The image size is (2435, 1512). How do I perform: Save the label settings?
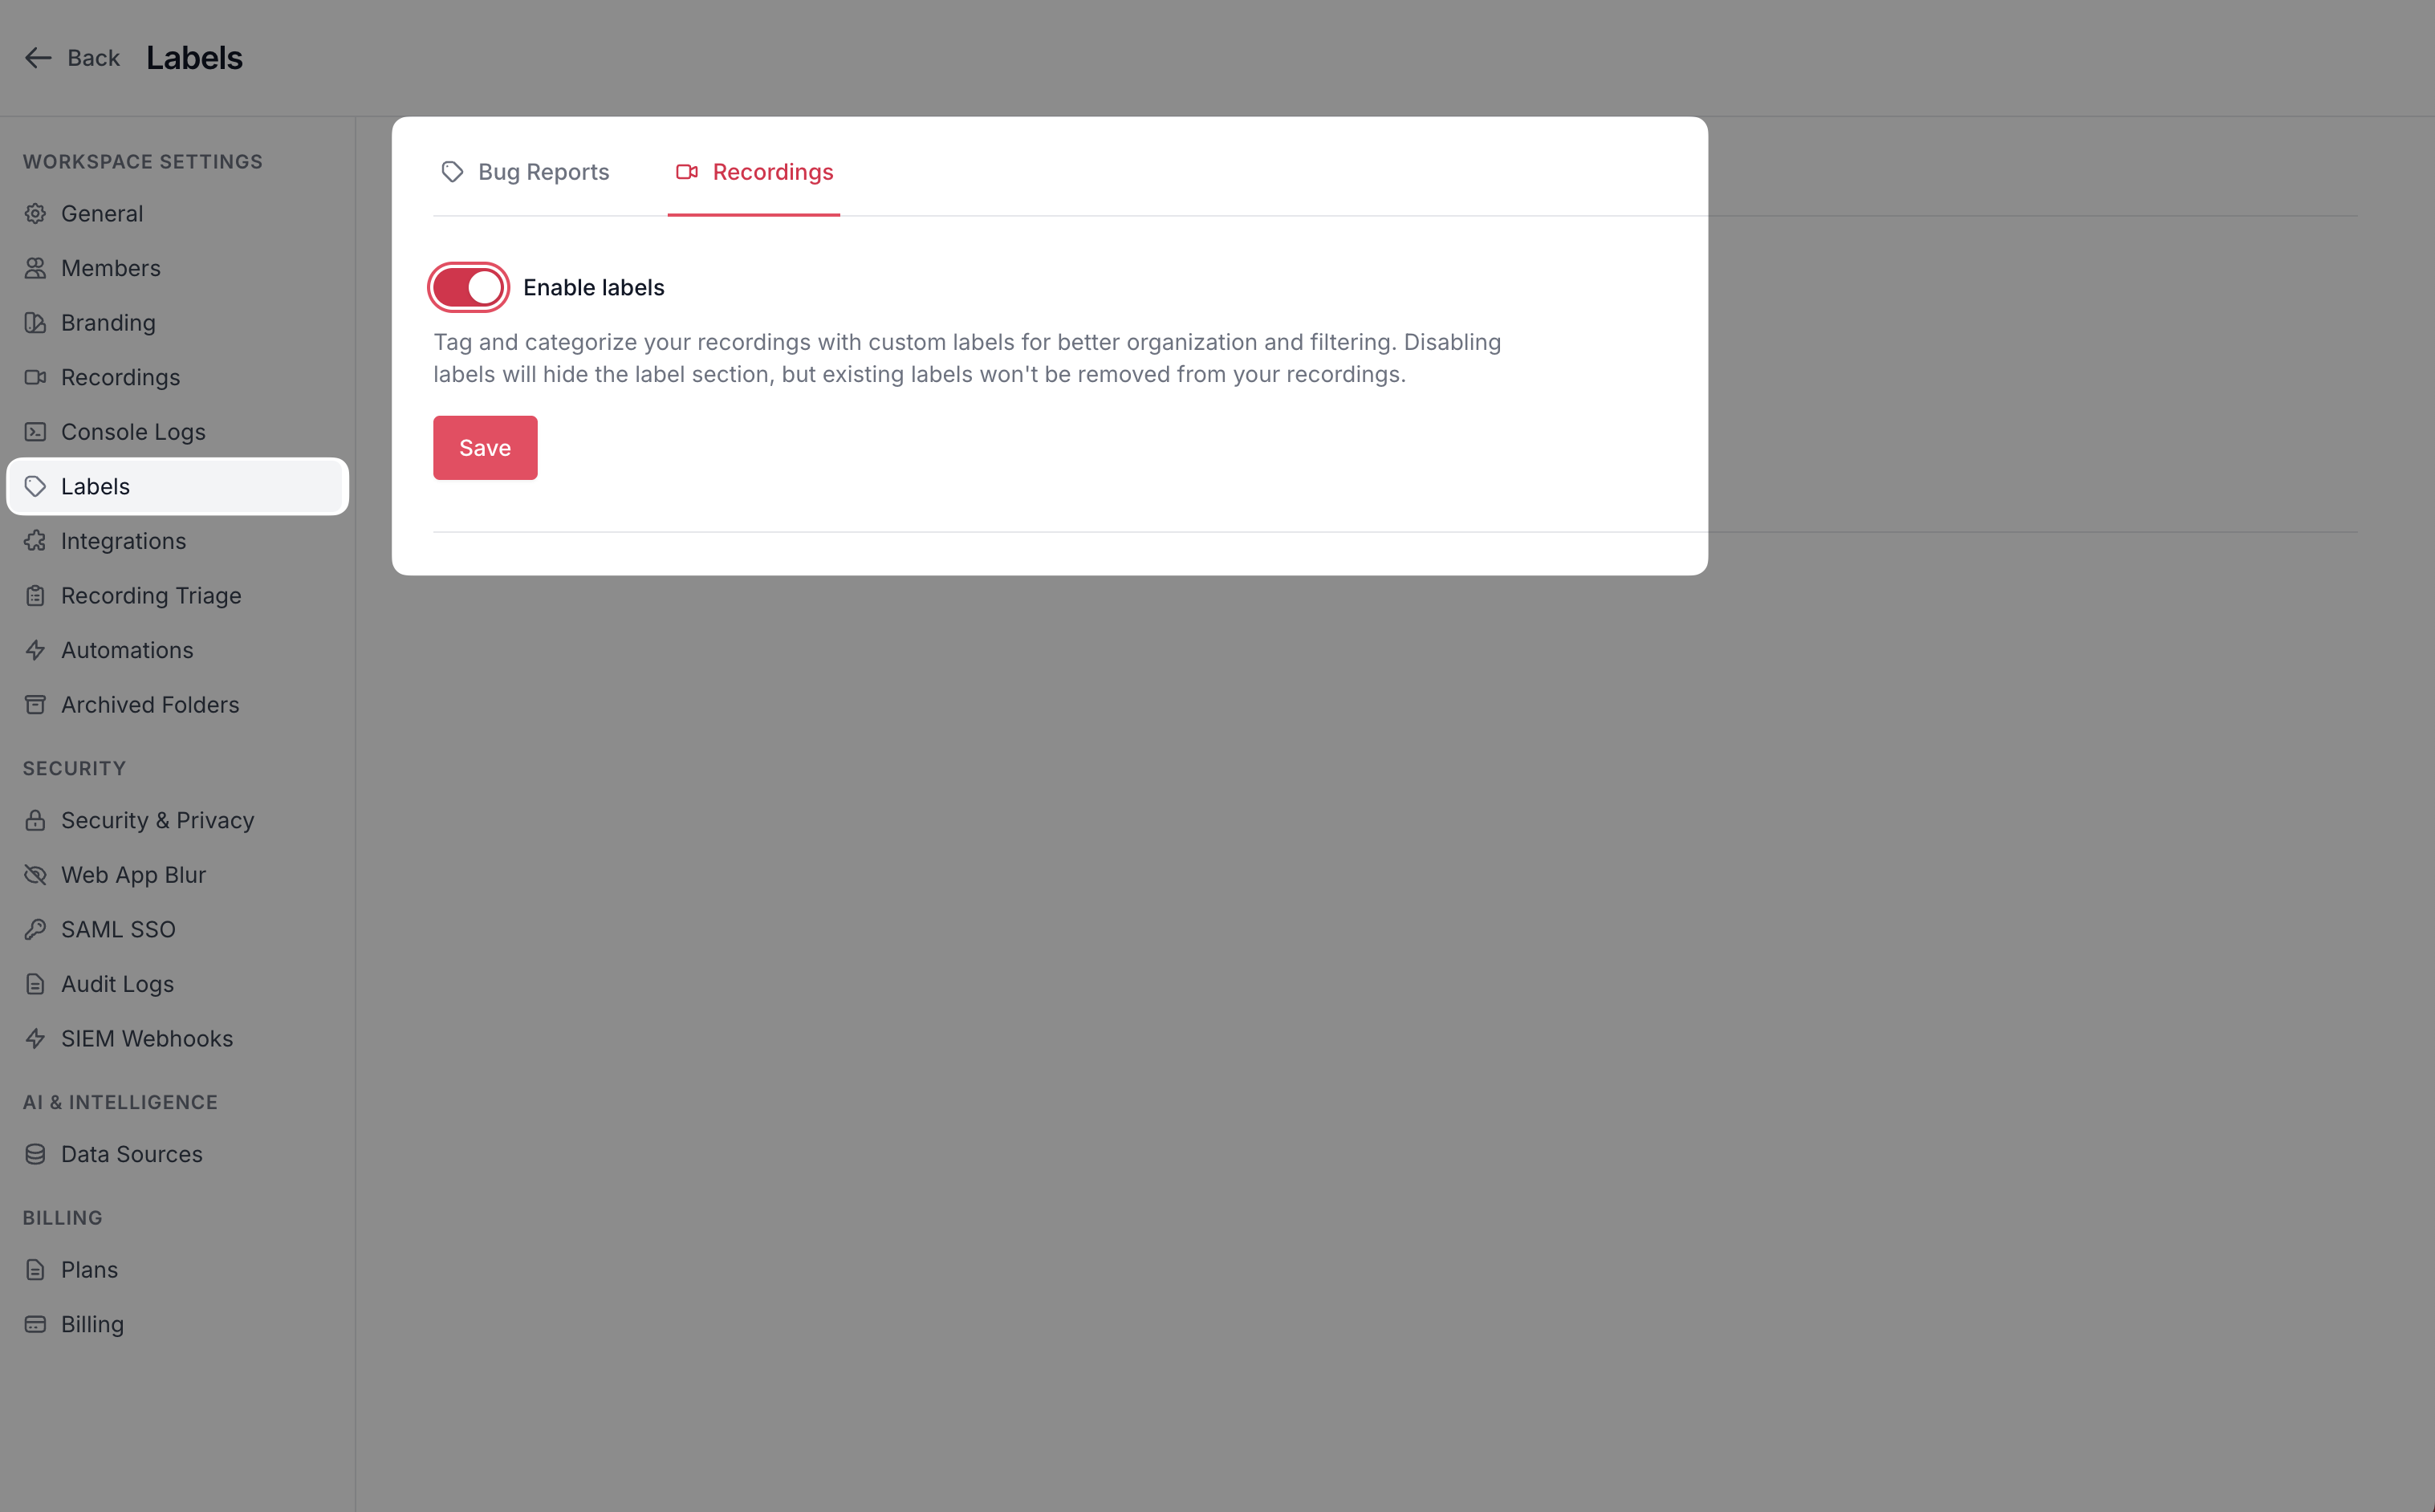(x=485, y=447)
